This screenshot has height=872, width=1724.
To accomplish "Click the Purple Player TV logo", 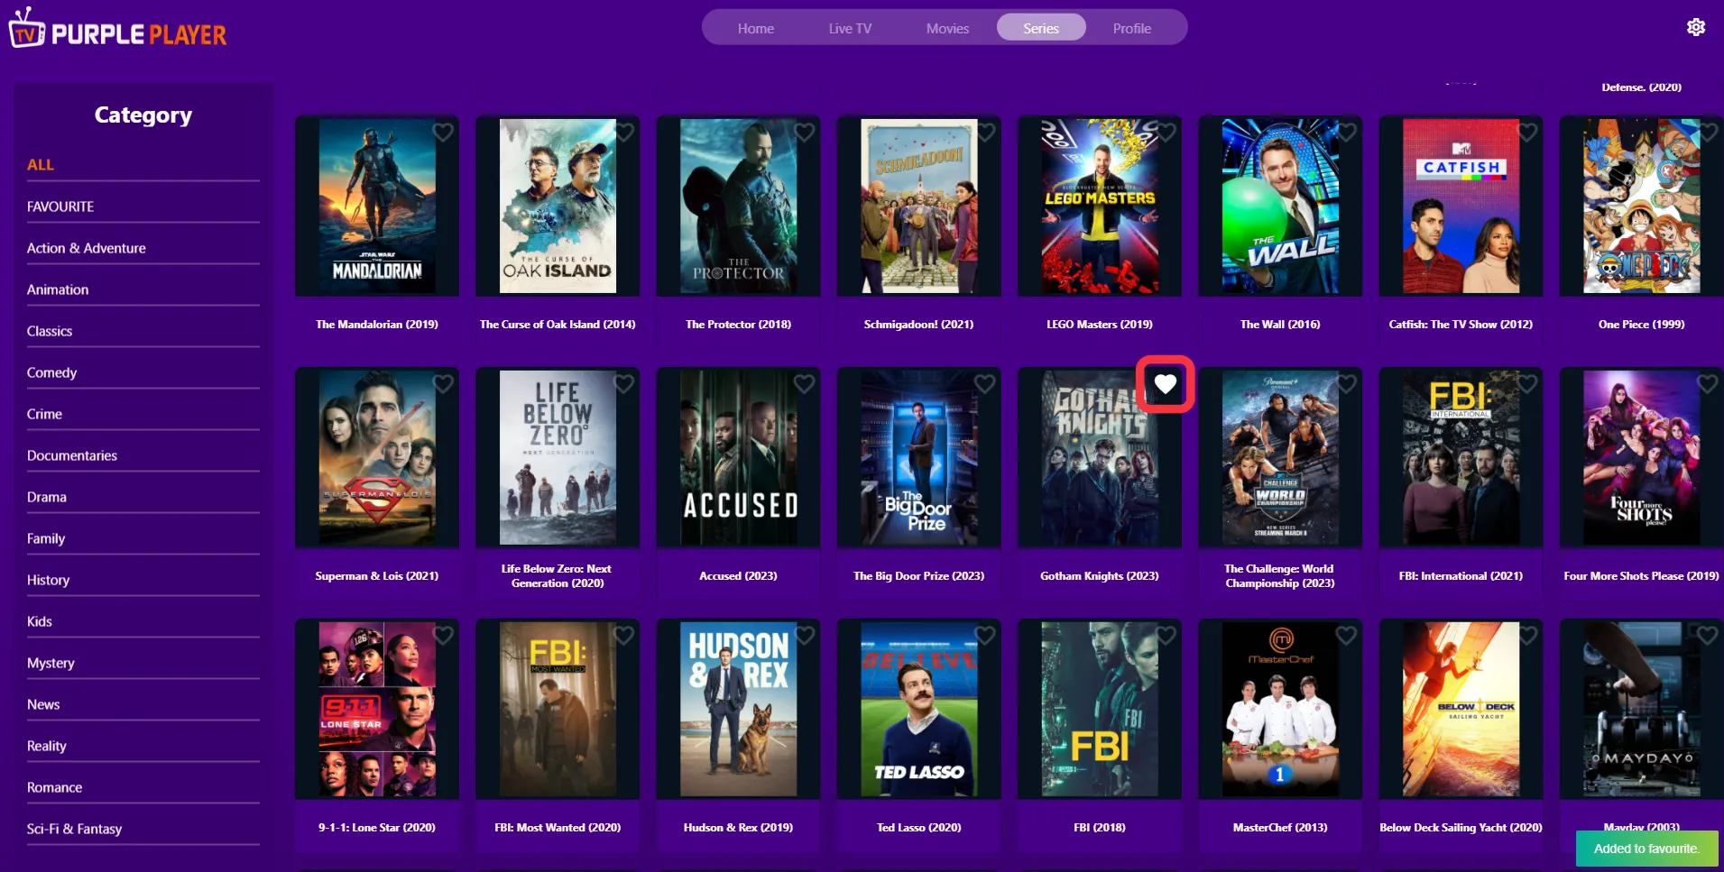I will click(117, 29).
